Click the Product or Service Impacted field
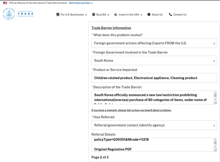This screenshot has height=162, width=220. [x=154, y=78]
